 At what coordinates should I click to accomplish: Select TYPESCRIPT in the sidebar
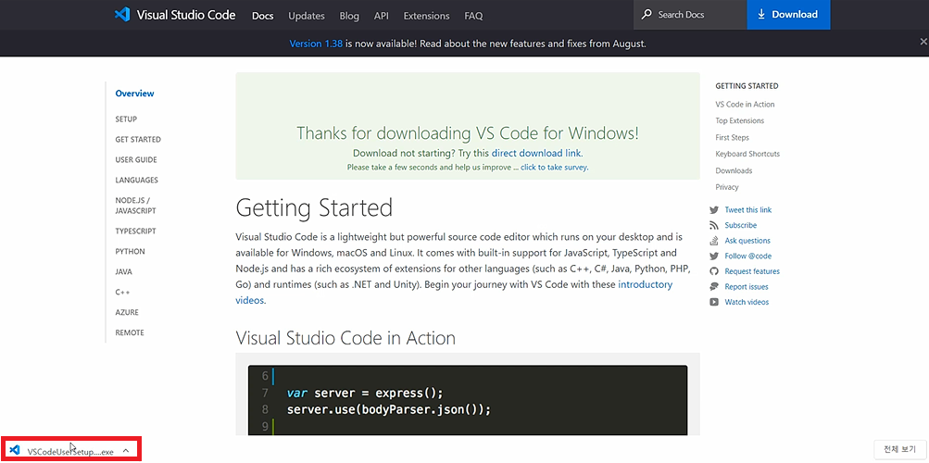click(135, 231)
